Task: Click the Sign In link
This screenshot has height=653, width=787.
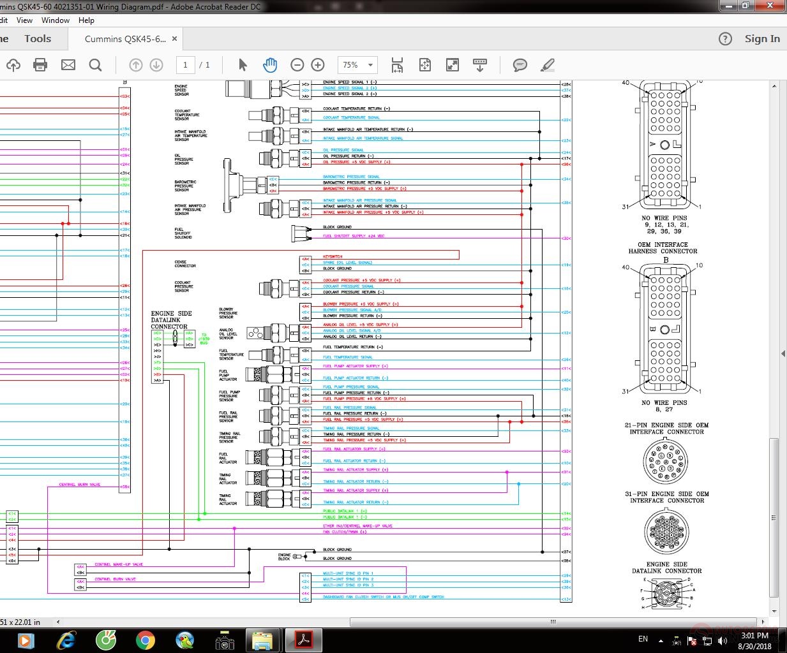Action: pyautogui.click(x=762, y=39)
